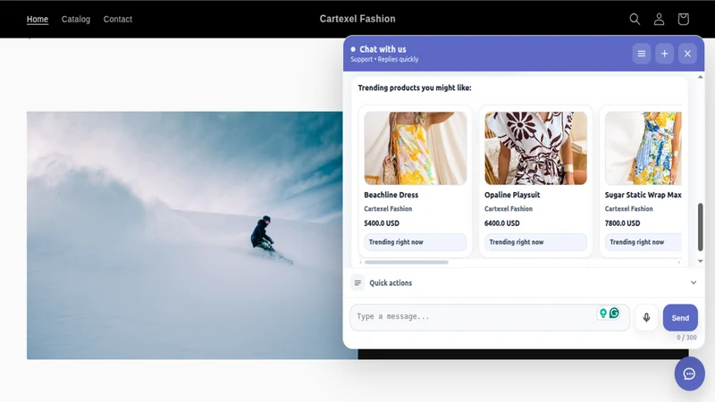Open the site search icon
Viewport: 715px width, 402px height.
pyautogui.click(x=635, y=19)
